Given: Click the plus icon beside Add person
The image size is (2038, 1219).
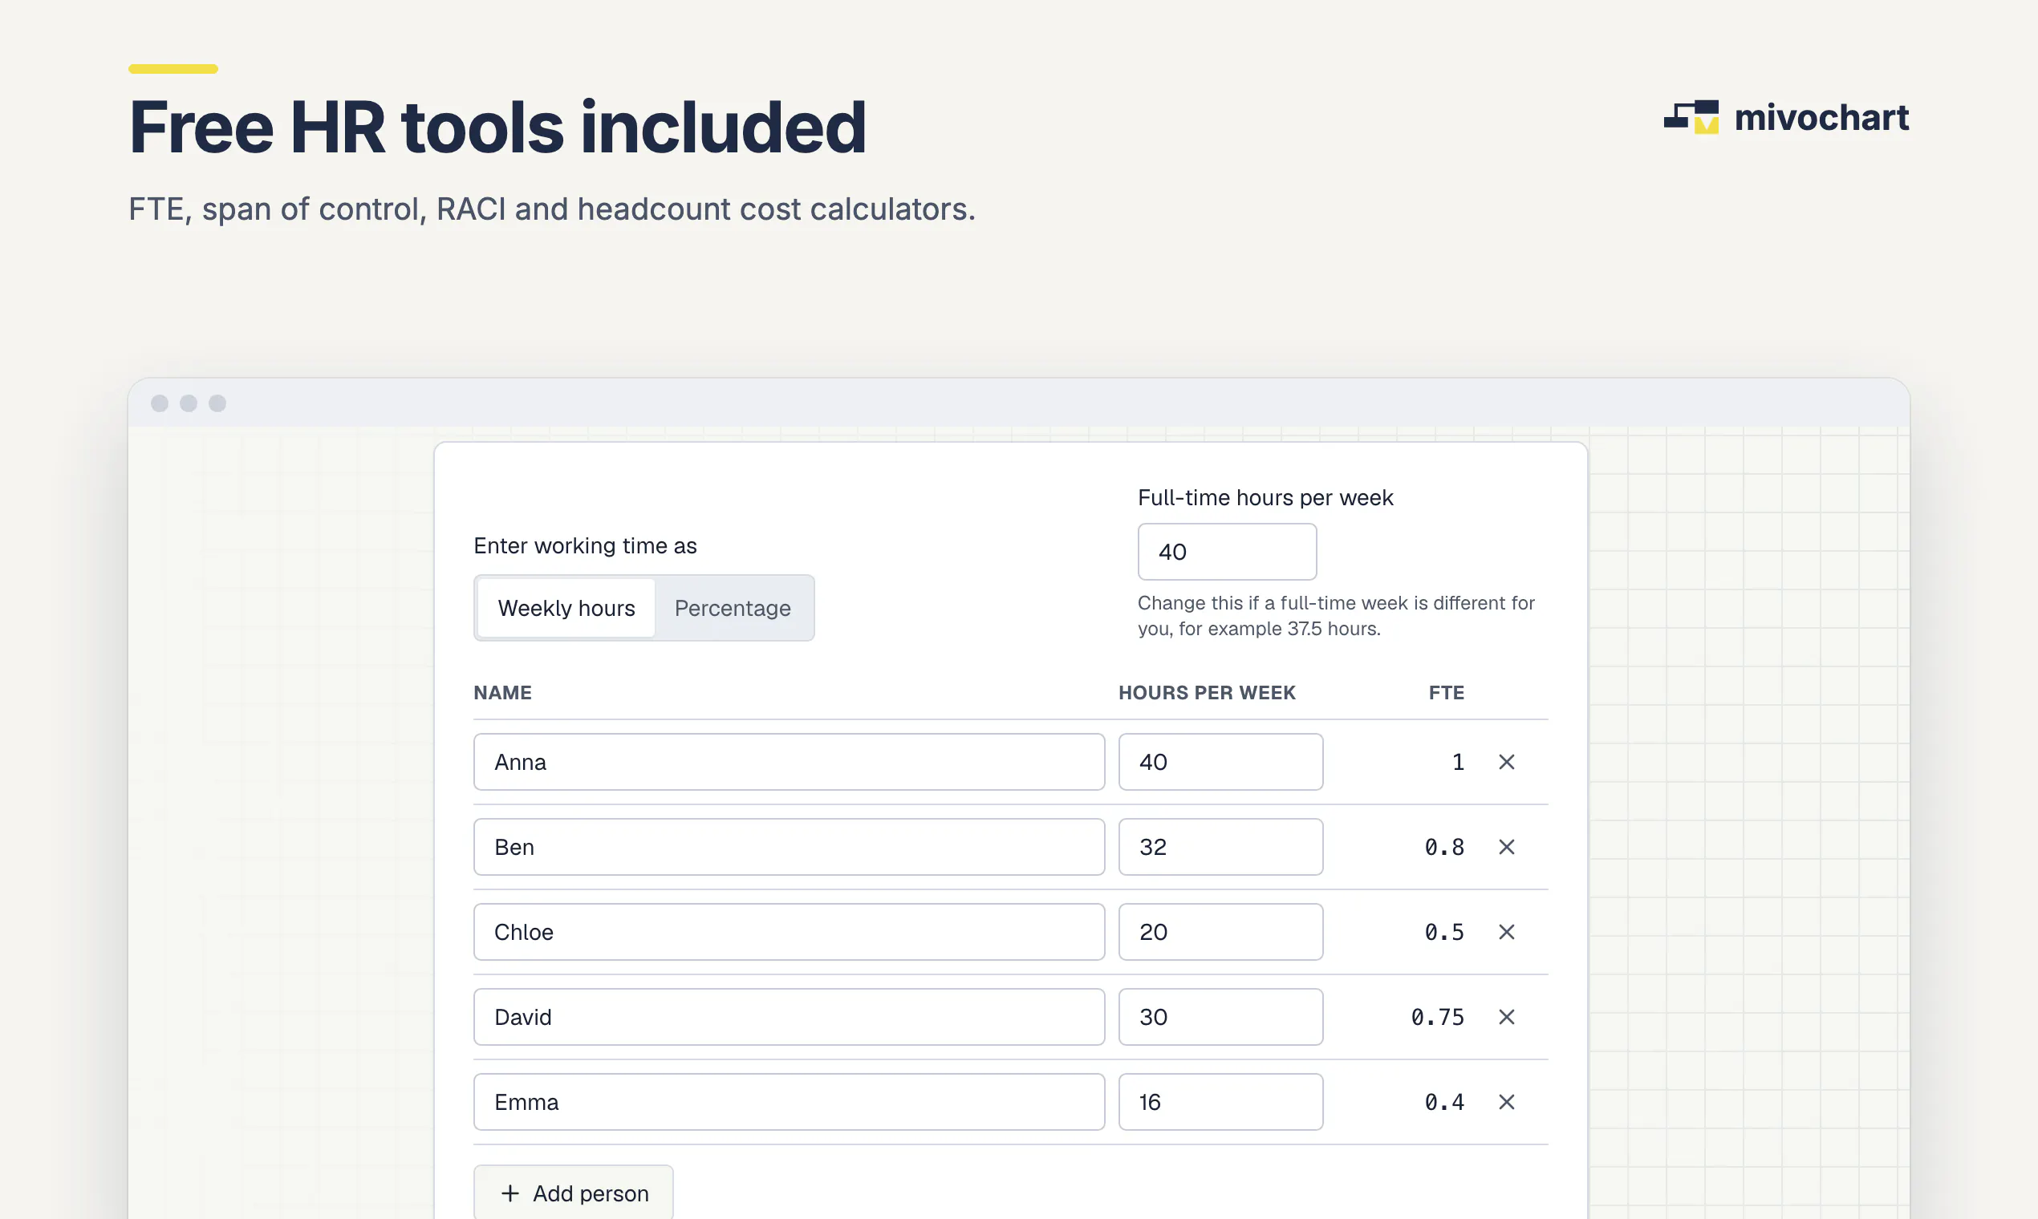Looking at the screenshot, I should pos(510,1193).
